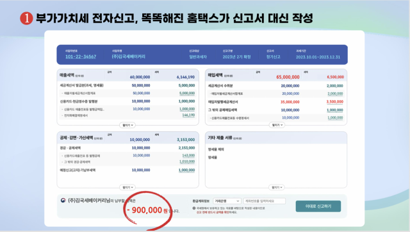Click the 영세율 제외 item

(216, 149)
